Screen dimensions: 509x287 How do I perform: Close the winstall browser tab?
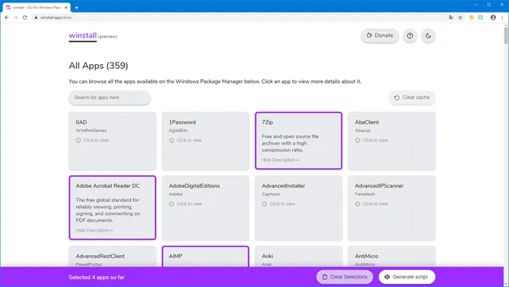point(66,8)
